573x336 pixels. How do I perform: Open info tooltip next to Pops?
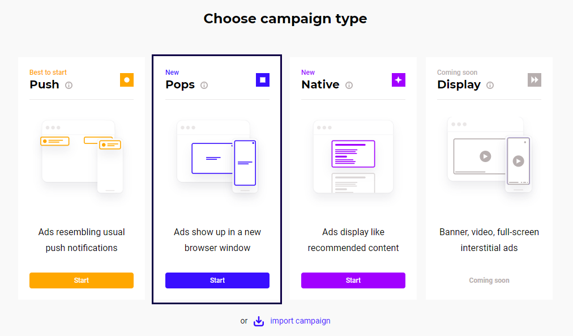pos(204,86)
